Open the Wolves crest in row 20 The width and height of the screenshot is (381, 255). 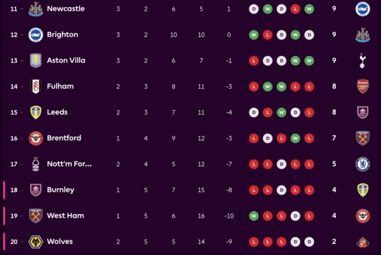coord(36,242)
